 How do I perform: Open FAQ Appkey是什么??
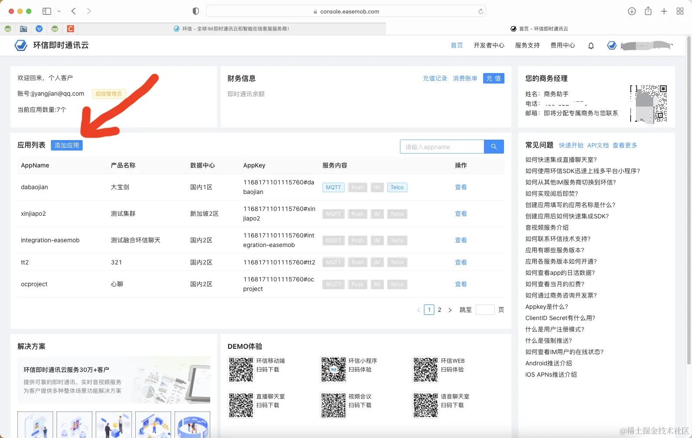[547, 307]
